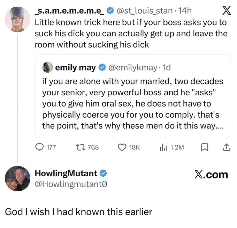Click the verified badge beside _s.a.m.e.m.e.m.e_
This screenshot has height=228, width=237.
point(109,11)
